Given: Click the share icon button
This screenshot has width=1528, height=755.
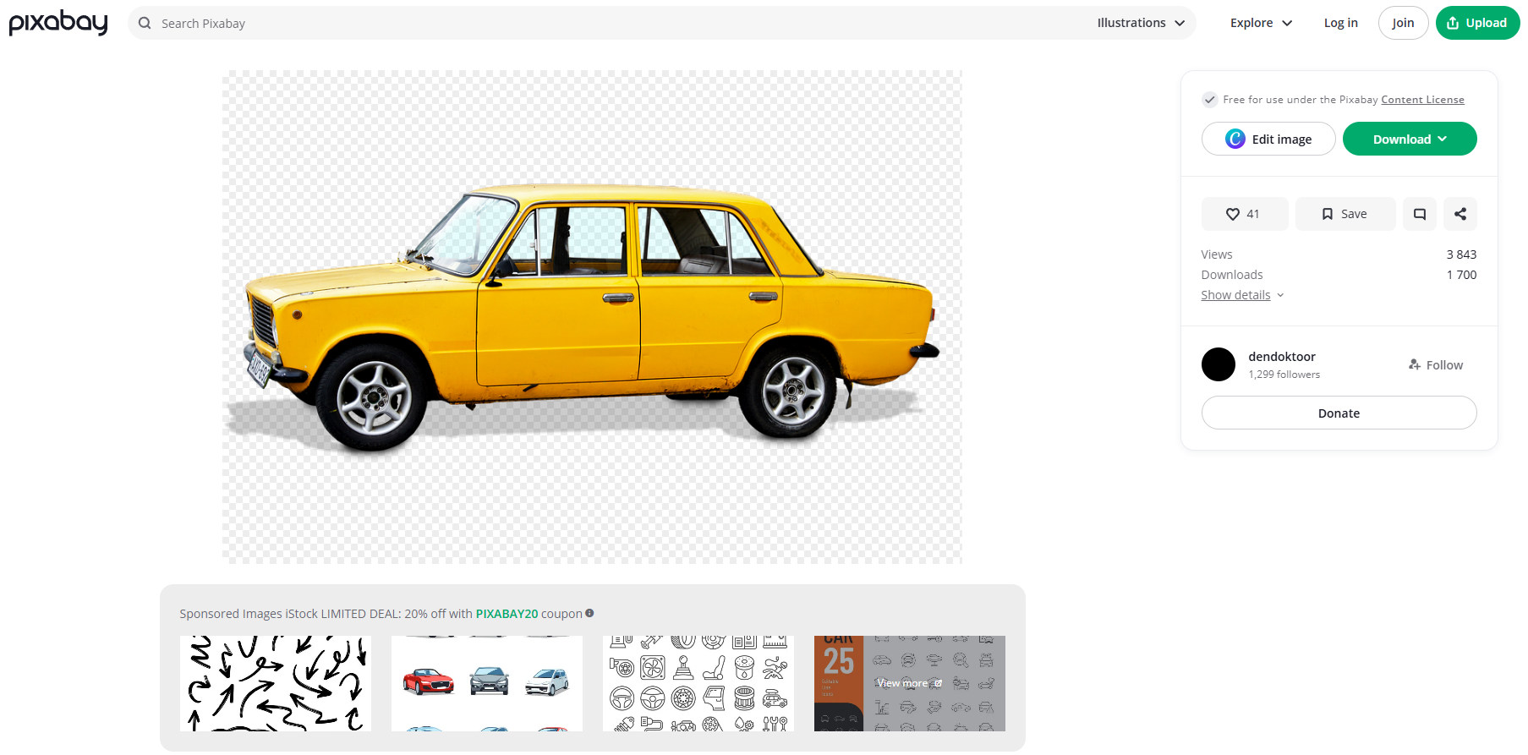Looking at the screenshot, I should pyautogui.click(x=1460, y=214).
